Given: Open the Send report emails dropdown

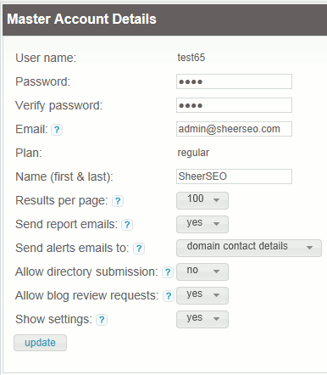Looking at the screenshot, I should 202,224.
